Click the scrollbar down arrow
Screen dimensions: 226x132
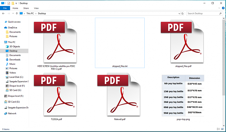click(x=224, y=125)
